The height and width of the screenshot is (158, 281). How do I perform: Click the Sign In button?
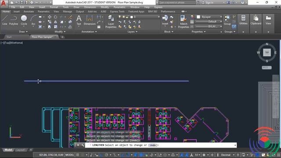coord(208,3)
